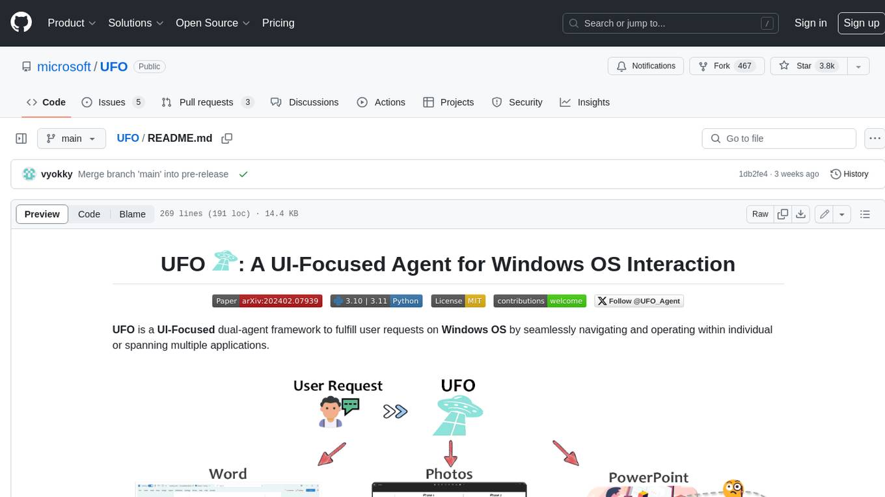
Task: Open the UFO repository name link
Action: pos(114,66)
